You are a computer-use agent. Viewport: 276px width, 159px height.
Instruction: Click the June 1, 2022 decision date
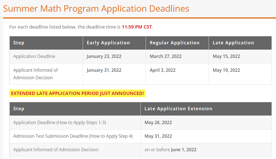(184, 150)
